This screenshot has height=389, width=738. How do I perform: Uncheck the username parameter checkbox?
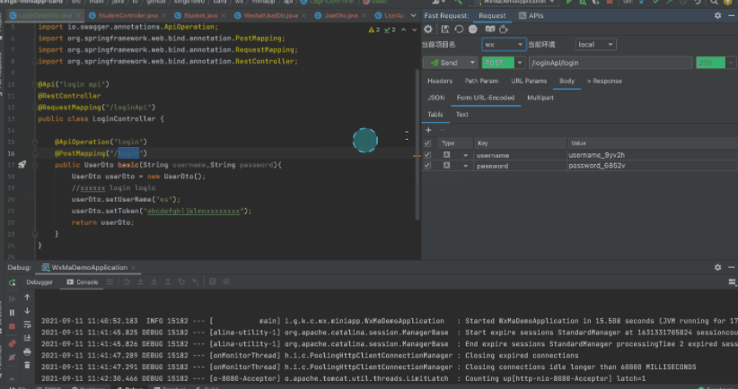427,155
